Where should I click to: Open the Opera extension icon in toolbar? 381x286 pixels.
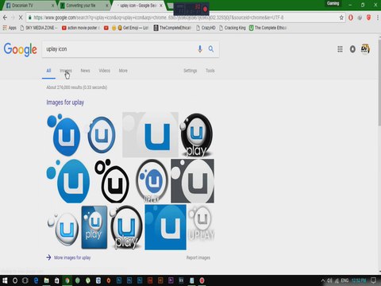coord(351,17)
